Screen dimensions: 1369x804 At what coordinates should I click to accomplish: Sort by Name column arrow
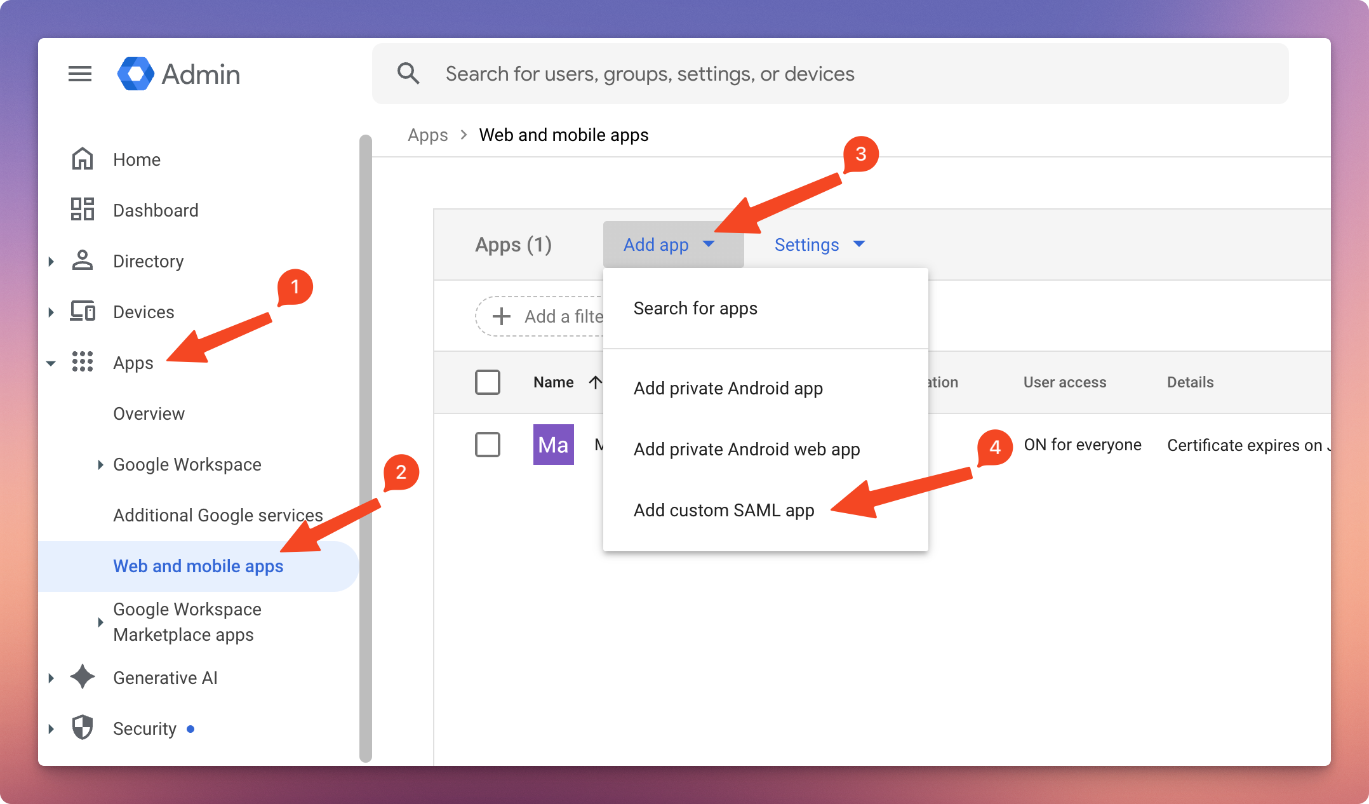[x=595, y=382]
